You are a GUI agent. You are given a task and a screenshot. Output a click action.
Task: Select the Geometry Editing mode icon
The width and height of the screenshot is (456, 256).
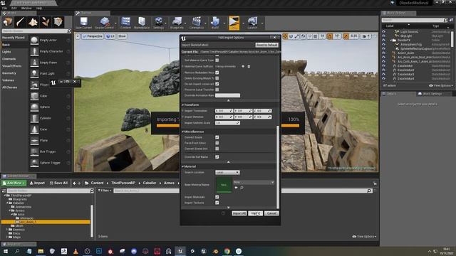click(x=58, y=22)
